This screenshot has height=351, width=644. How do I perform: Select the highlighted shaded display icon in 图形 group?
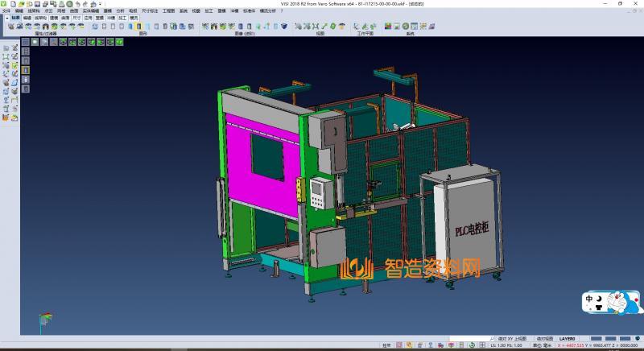pyautogui.click(x=138, y=27)
